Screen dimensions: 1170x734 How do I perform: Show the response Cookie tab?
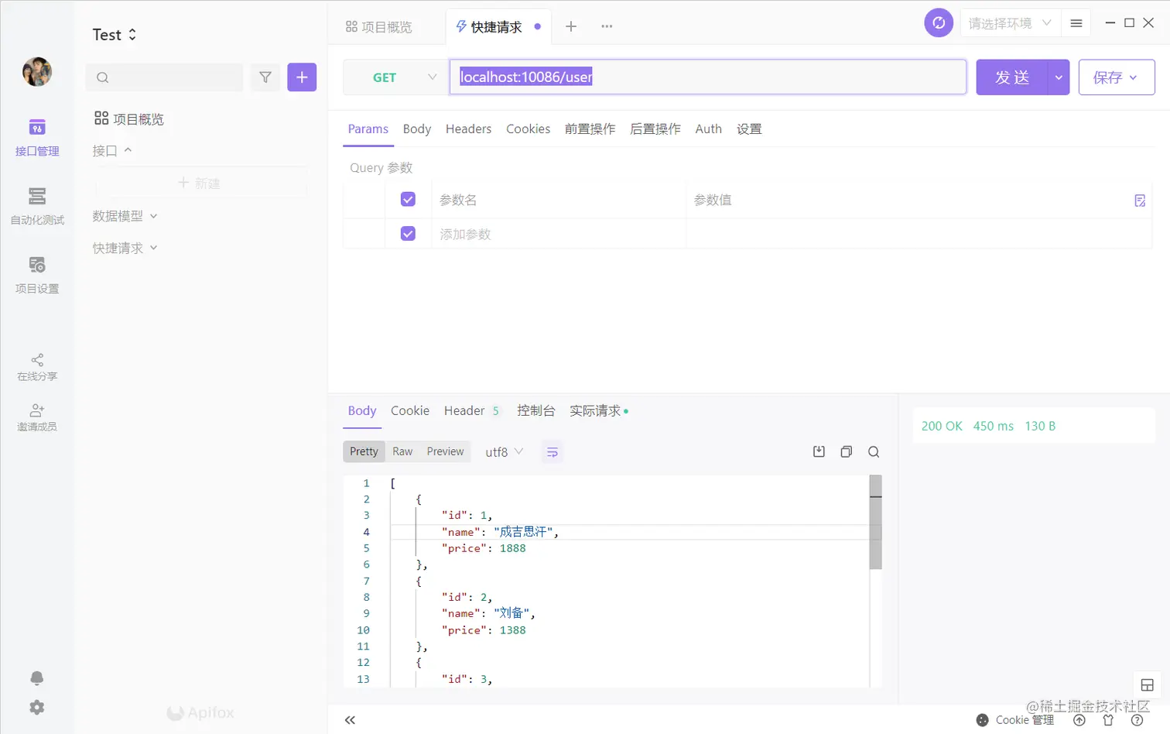click(410, 410)
